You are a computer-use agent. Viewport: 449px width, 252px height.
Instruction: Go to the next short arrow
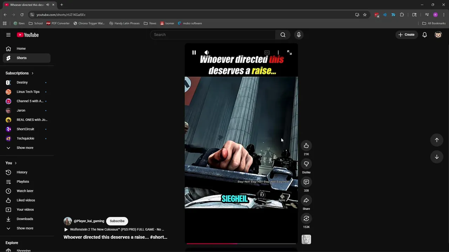pyautogui.click(x=437, y=157)
